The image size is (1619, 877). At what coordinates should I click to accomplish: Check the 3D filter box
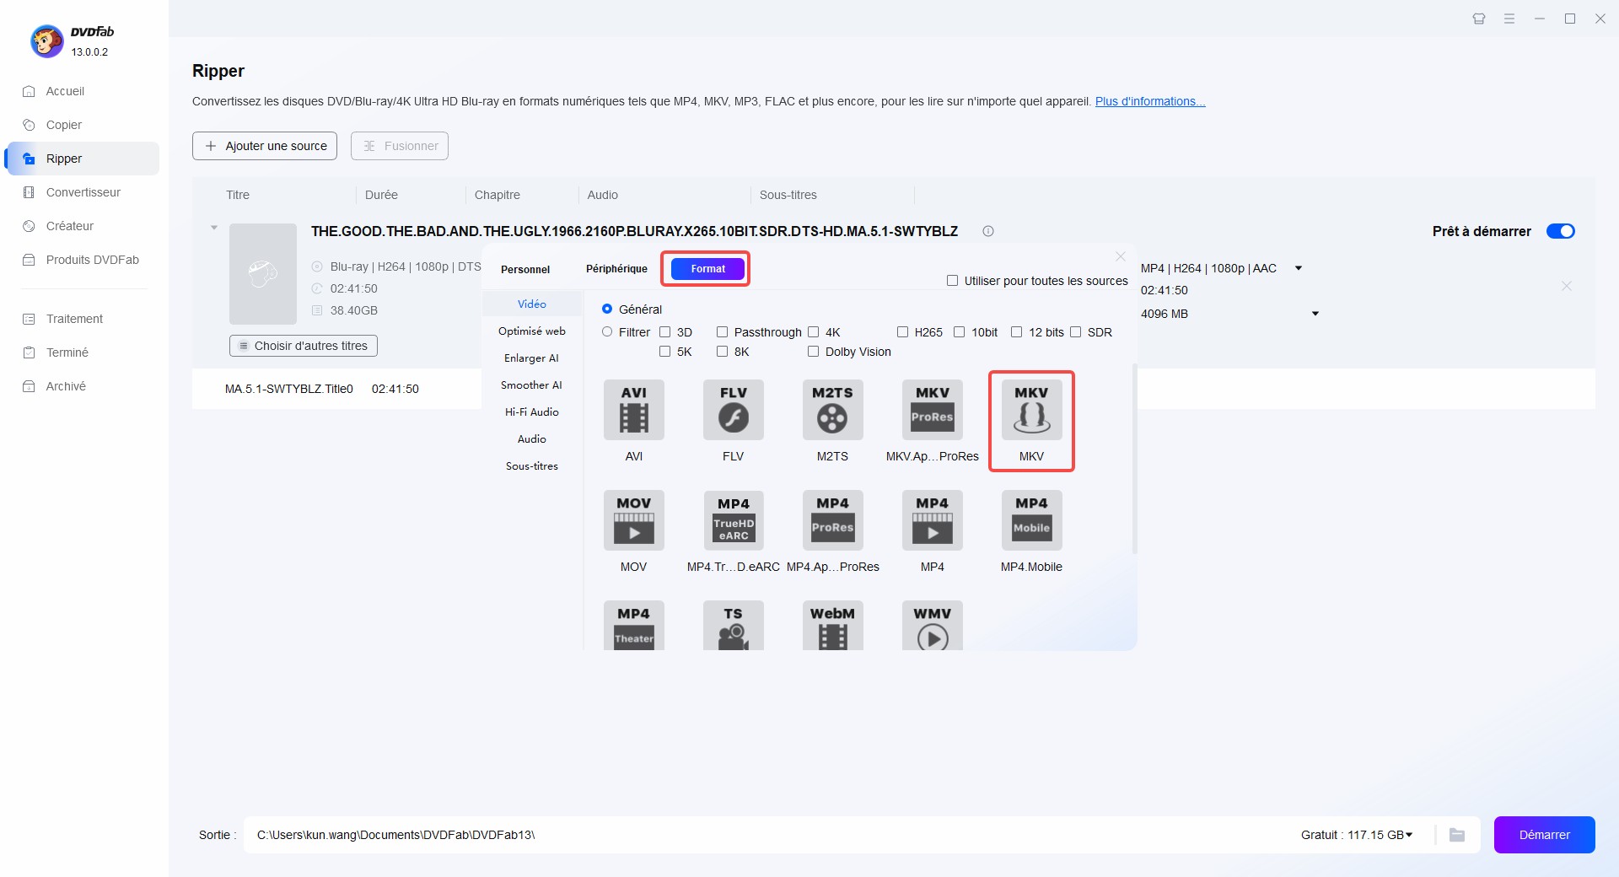tap(665, 332)
